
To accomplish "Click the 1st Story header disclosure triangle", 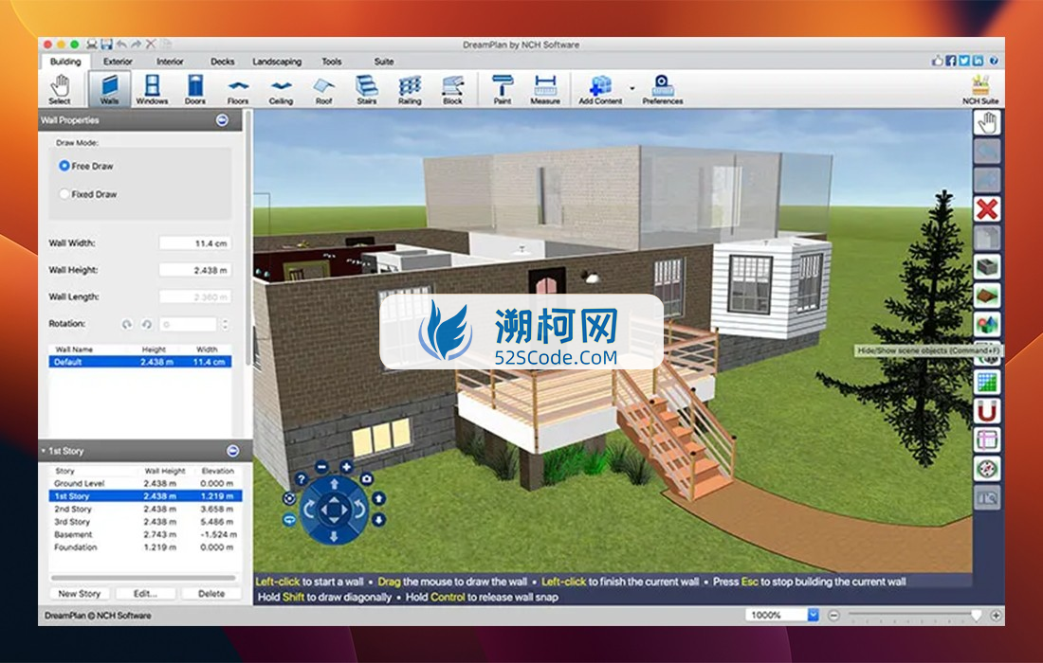I will (x=44, y=451).
